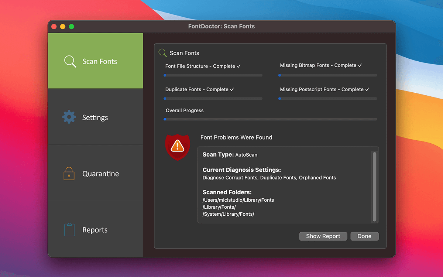
Task: Click Font File Structure - Complete label
Action: 203,66
